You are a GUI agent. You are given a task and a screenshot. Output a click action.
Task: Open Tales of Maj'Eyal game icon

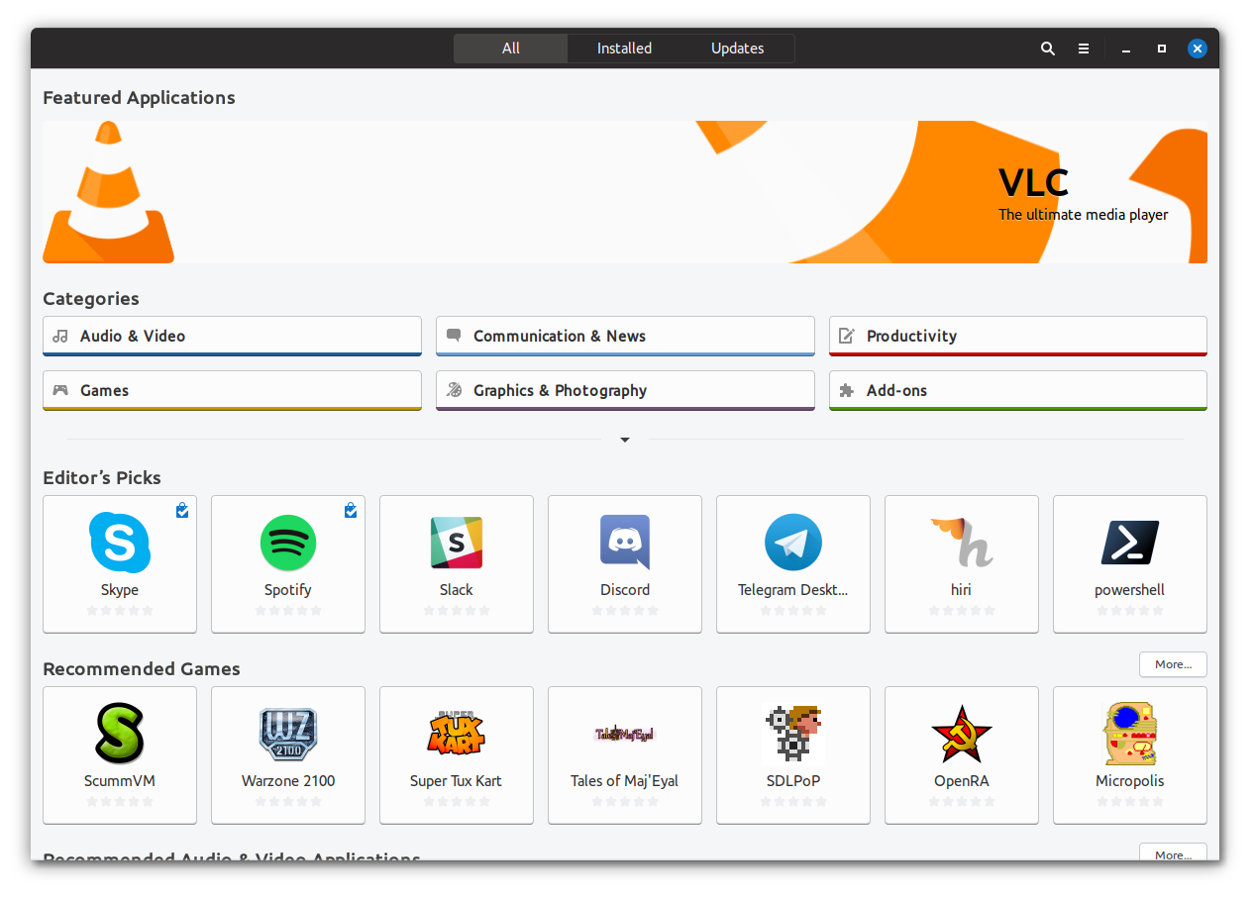(625, 734)
